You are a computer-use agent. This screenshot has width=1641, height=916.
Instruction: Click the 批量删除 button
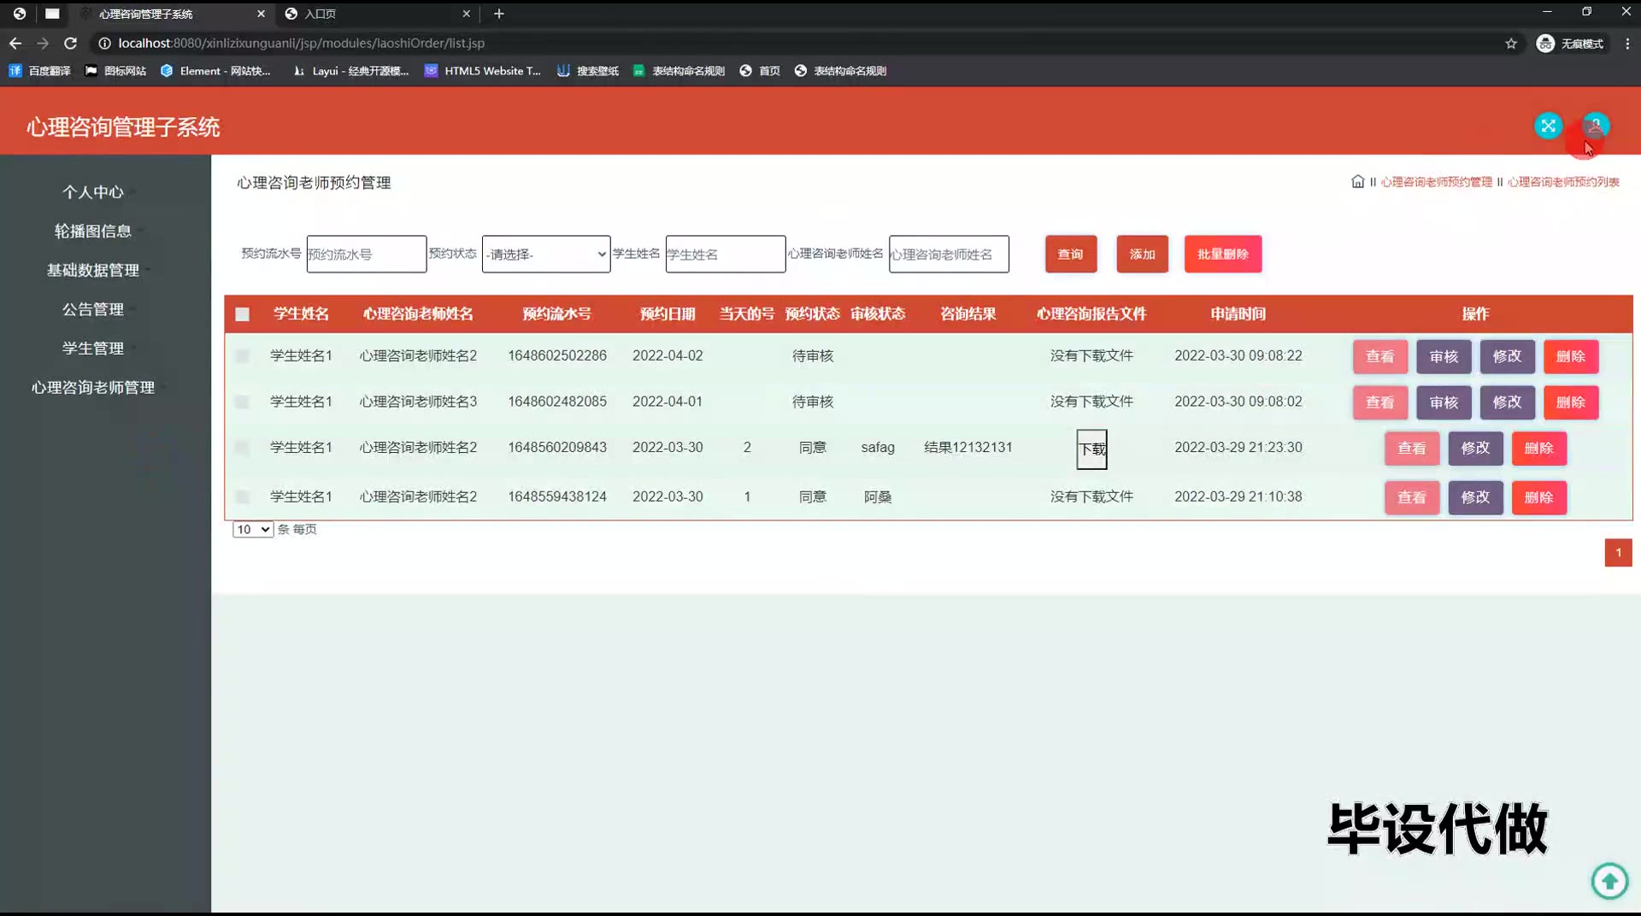[1222, 255]
